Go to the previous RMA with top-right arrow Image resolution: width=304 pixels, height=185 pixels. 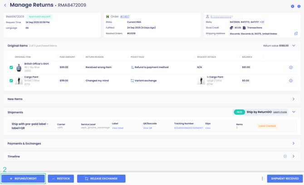coord(293,6)
